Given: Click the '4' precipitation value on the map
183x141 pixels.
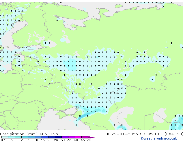Looking at the screenshot, I should (x=84, y=116).
